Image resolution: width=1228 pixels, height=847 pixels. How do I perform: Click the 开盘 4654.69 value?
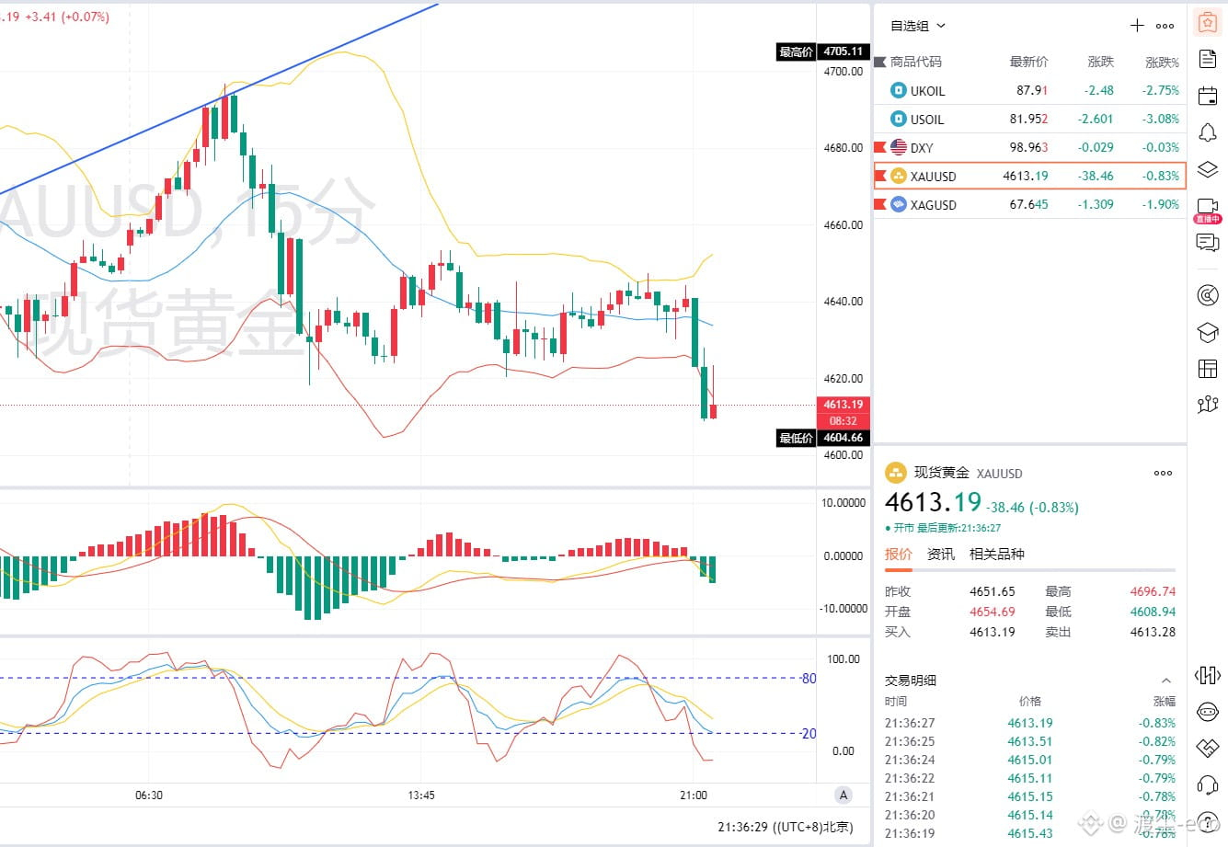(992, 612)
